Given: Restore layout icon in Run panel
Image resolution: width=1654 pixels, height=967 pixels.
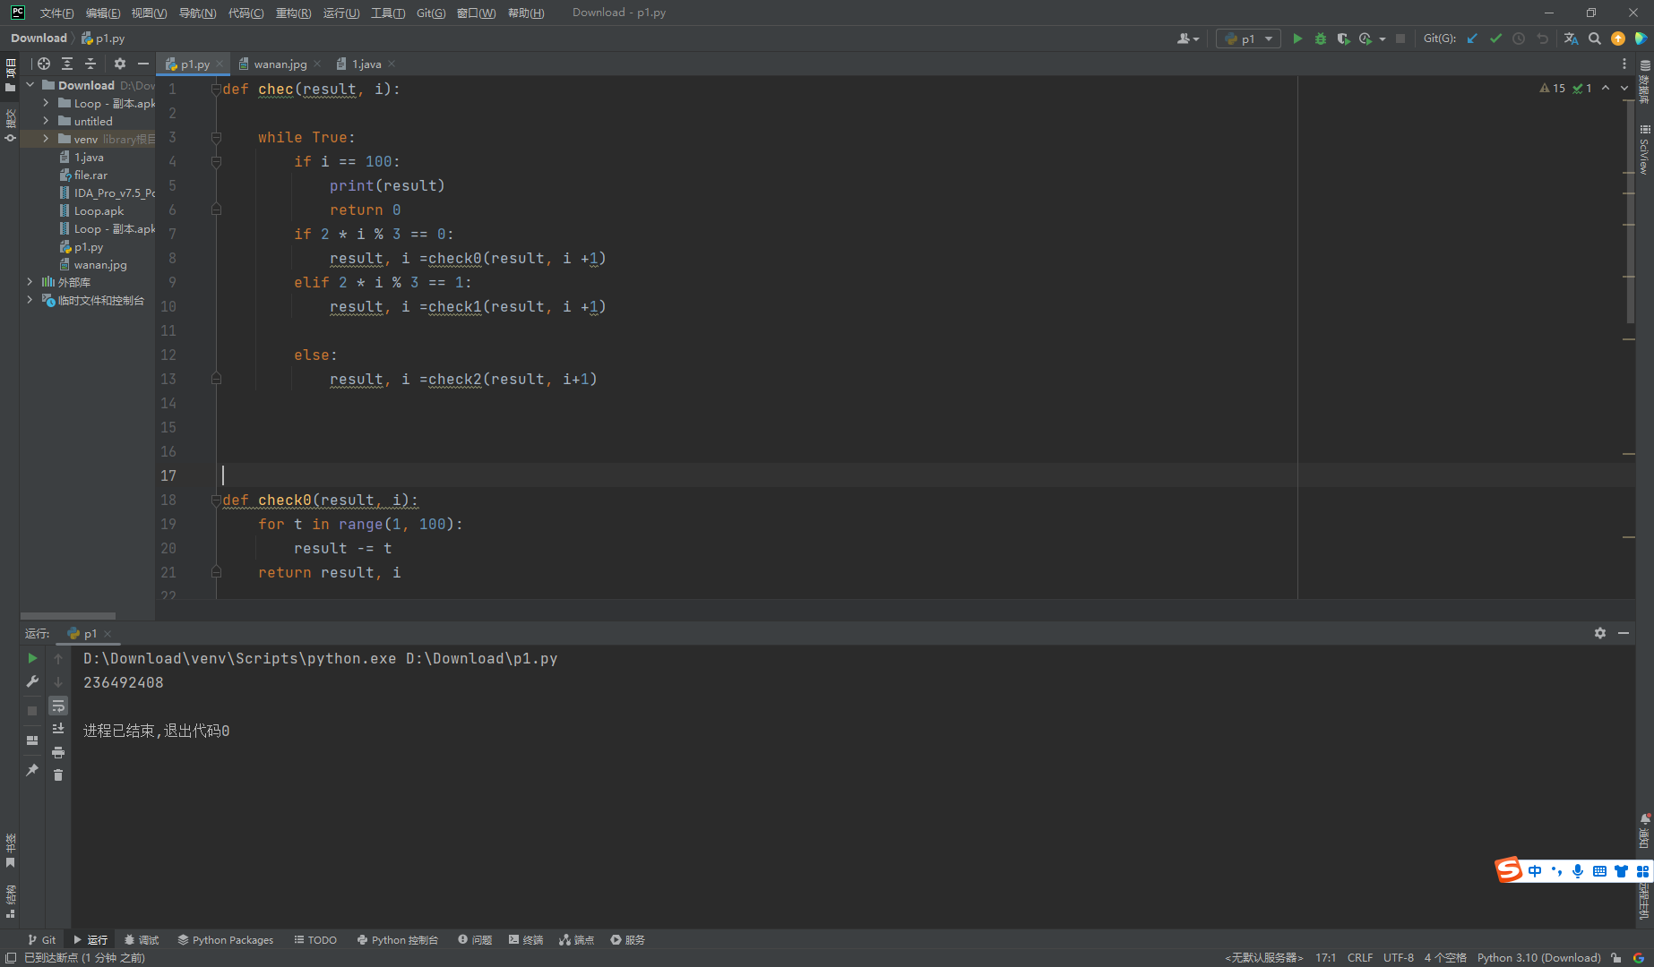Looking at the screenshot, I should point(32,740).
